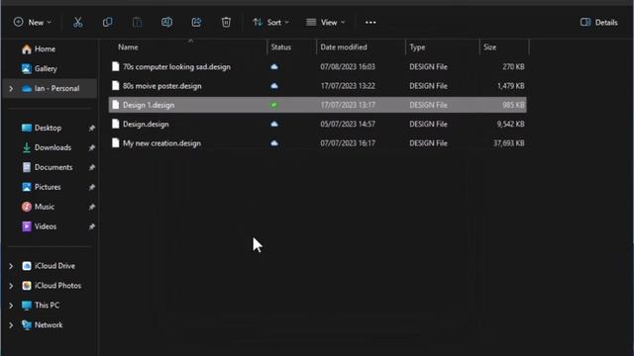Click cloud status icon for Design.design
The height and width of the screenshot is (356, 634).
click(274, 124)
